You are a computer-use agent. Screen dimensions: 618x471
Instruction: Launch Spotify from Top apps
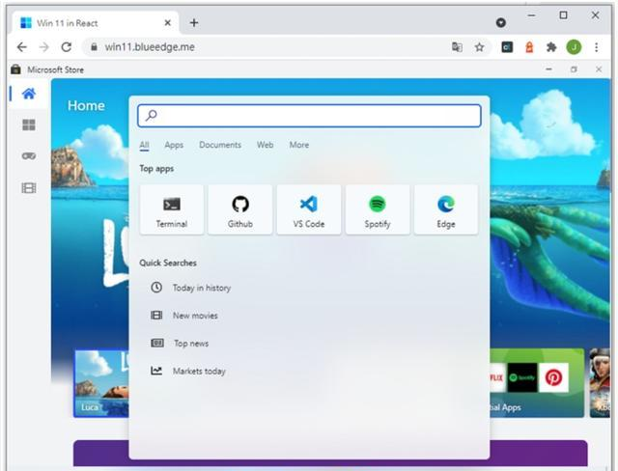[x=378, y=209]
